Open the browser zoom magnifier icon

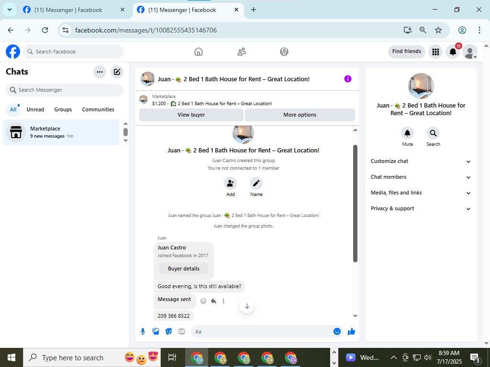click(x=423, y=30)
